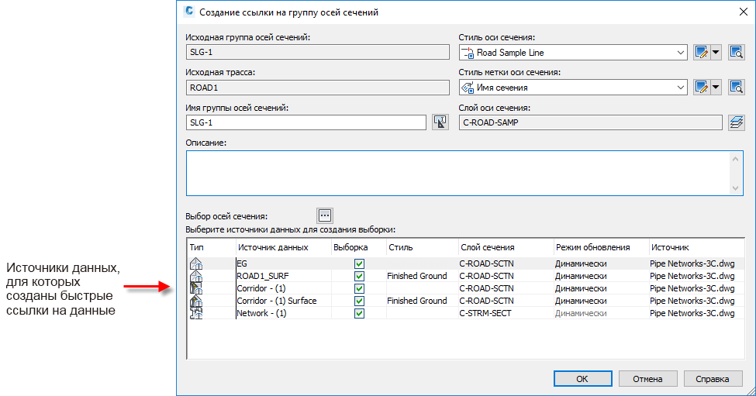Click the Отмена button
Screen dimensions: 756x396
(647, 379)
